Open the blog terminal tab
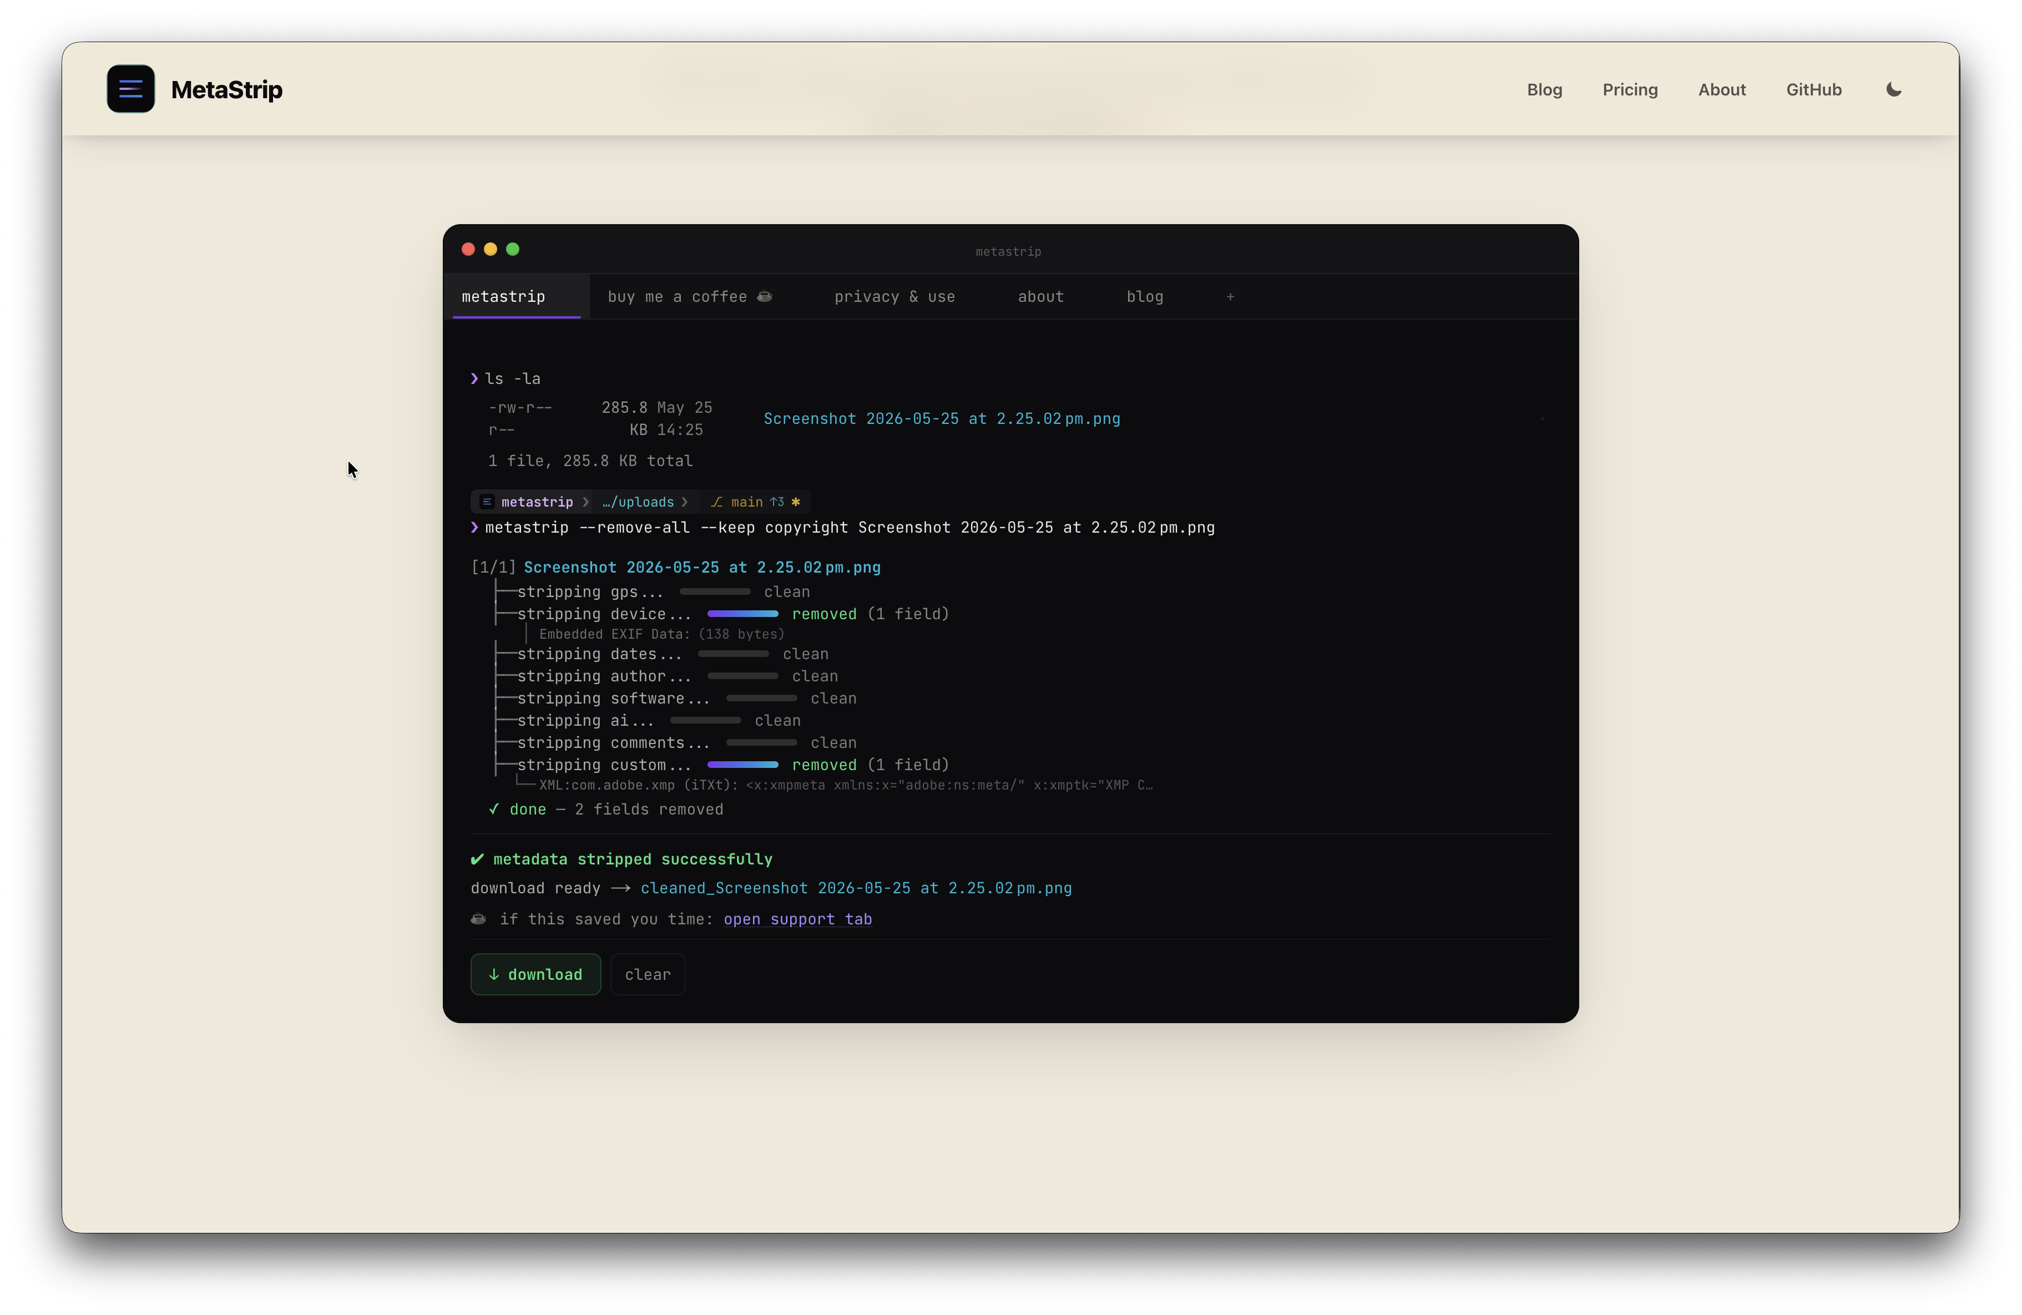Image resolution: width=2022 pixels, height=1315 pixels. pyautogui.click(x=1144, y=296)
